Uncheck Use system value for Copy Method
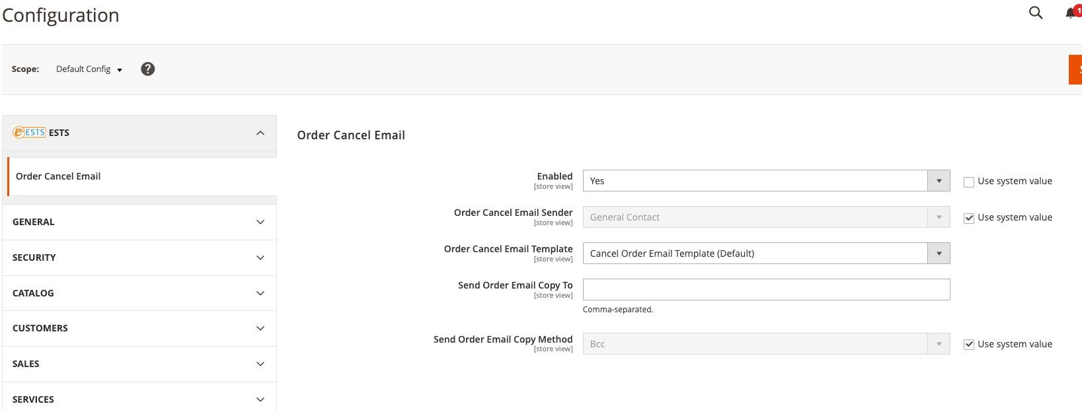Image resolution: width=1082 pixels, height=410 pixels. (x=969, y=345)
